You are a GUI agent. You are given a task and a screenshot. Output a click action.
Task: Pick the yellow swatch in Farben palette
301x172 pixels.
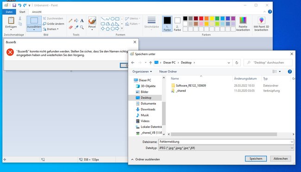pyautogui.click(x=212, y=19)
